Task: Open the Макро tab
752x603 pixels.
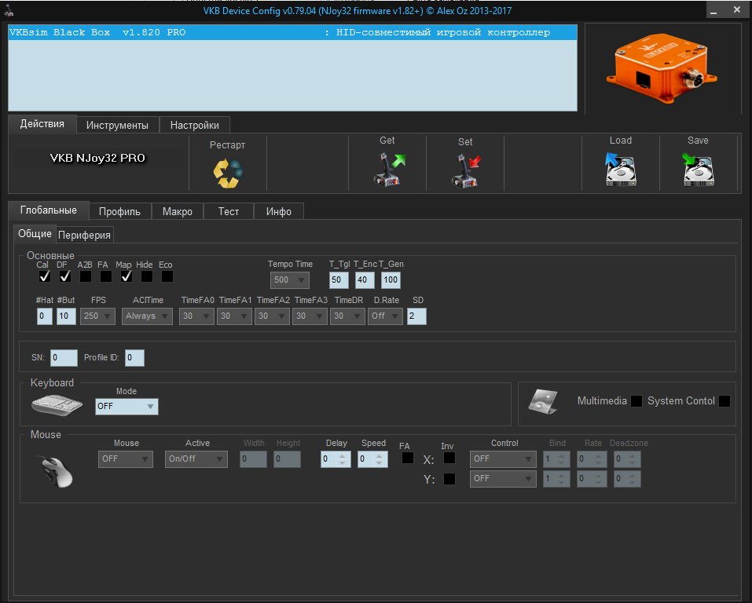Action: pos(178,211)
